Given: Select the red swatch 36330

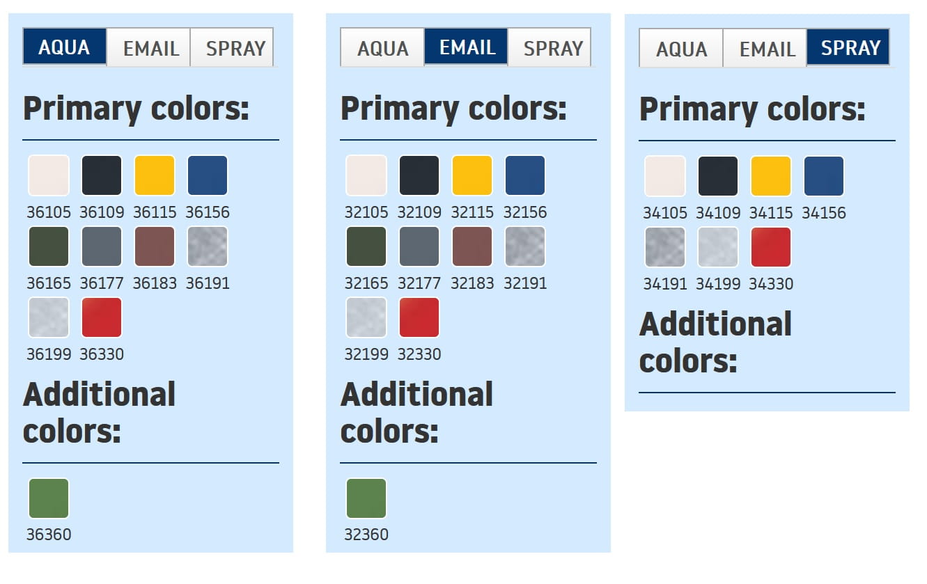Looking at the screenshot, I should pos(102,317).
